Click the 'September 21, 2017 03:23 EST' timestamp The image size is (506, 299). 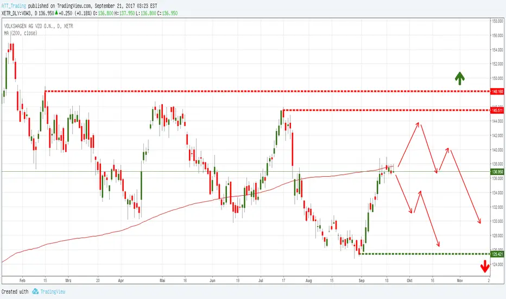pos(126,6)
